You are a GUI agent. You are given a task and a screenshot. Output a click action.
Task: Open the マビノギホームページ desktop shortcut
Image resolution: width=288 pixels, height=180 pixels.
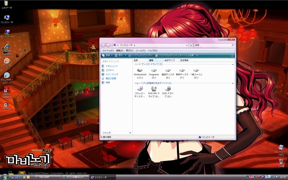pos(7,78)
